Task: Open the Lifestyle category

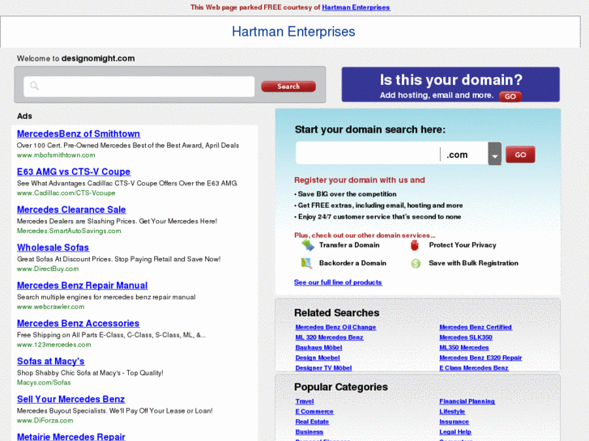Action: pyautogui.click(x=452, y=411)
